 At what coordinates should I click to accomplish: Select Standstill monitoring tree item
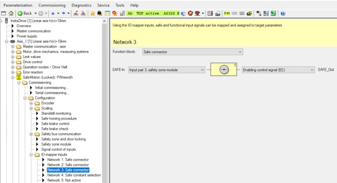coord(56,113)
